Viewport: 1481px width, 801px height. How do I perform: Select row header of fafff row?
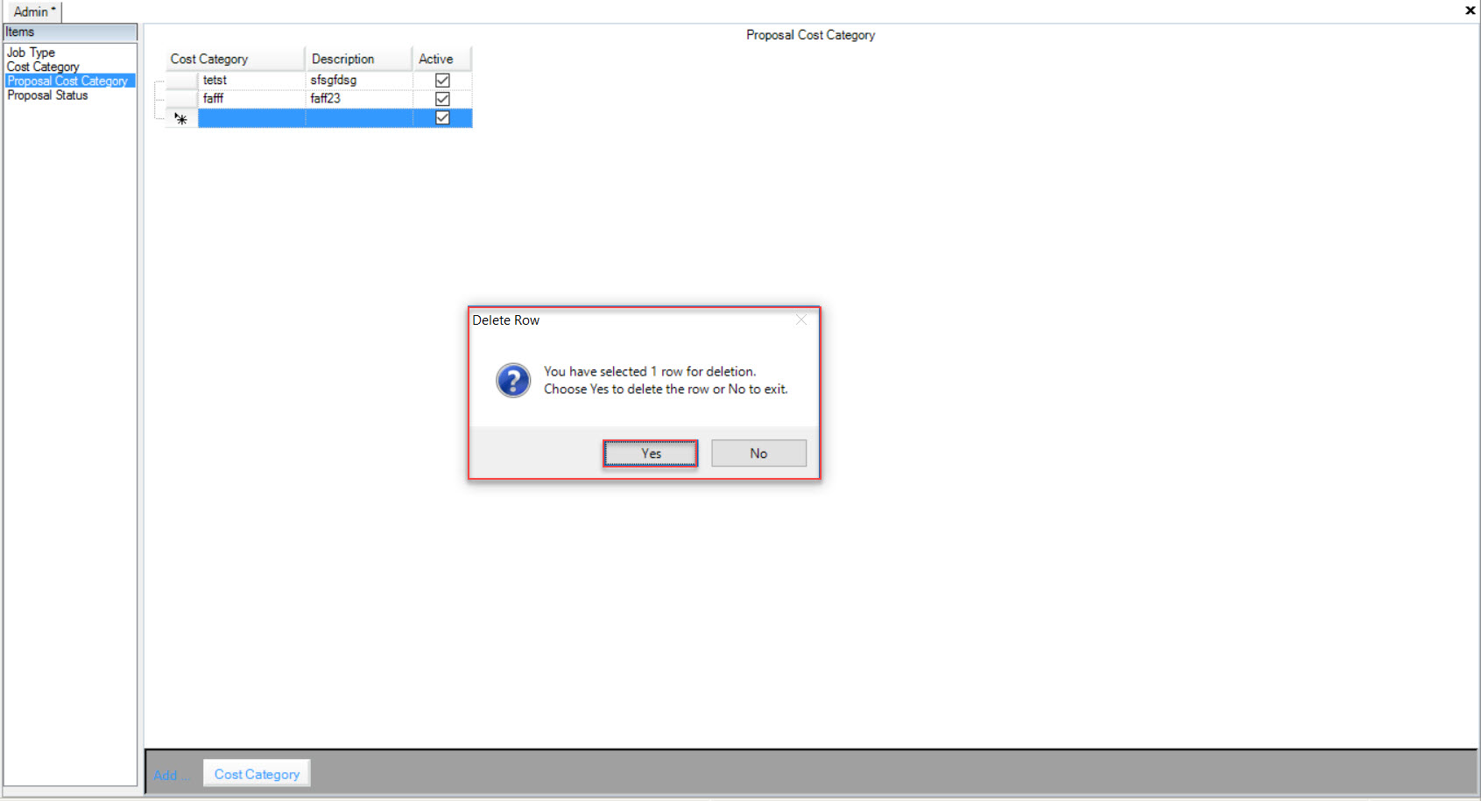(x=182, y=98)
